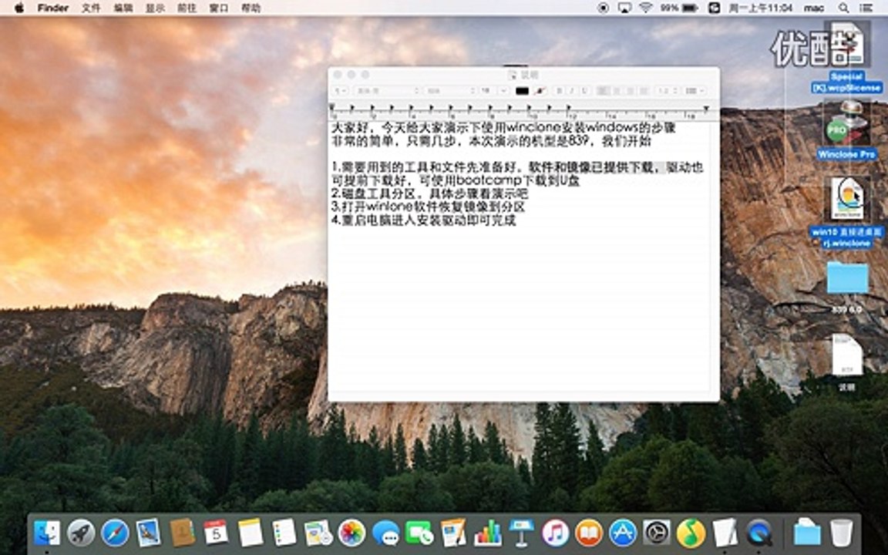Open App Store icon in Dock
Screen dimensions: 888x555
(x=623, y=533)
